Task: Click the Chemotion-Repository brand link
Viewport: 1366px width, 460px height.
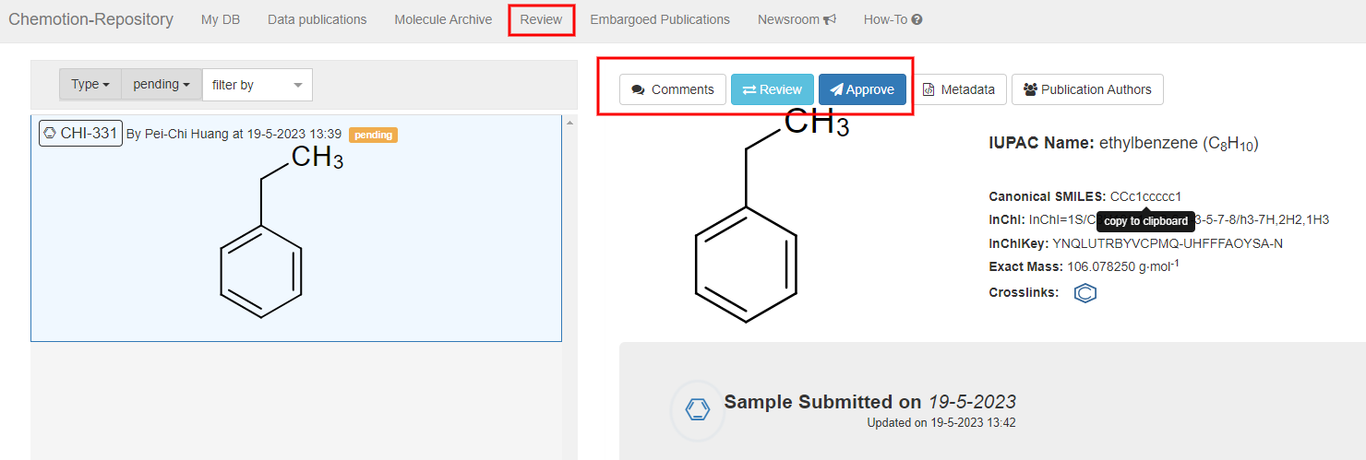Action: tap(90, 19)
